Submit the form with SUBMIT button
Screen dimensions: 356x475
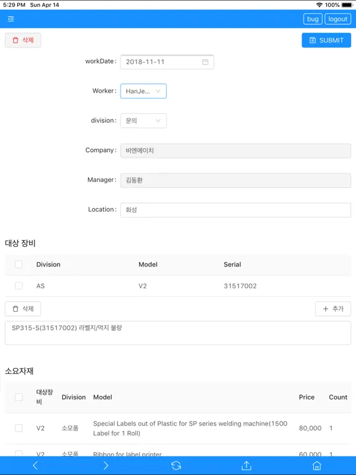click(x=326, y=40)
